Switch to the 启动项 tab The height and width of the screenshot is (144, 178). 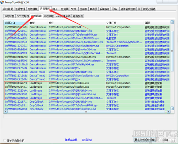tap(93, 9)
